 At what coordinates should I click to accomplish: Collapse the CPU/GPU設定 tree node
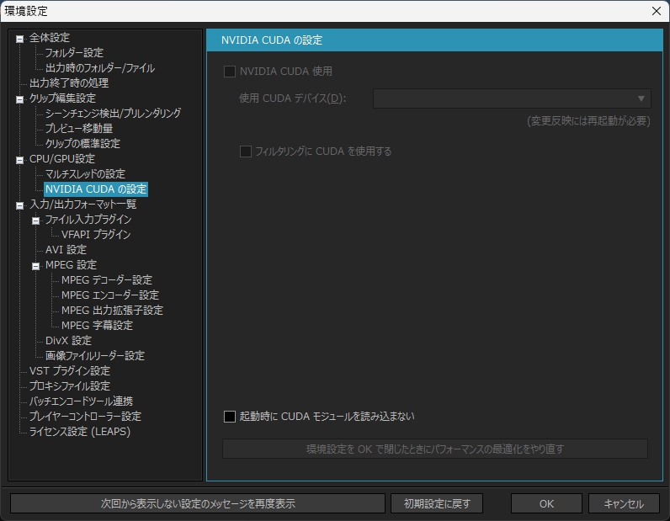coord(19,160)
